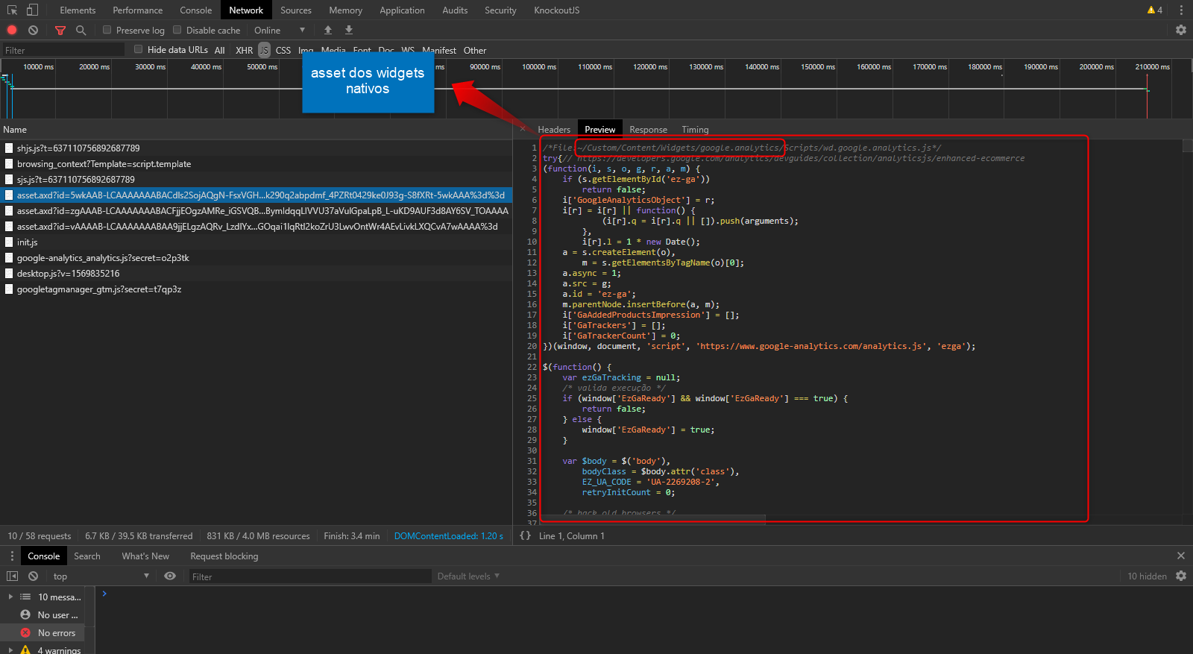Enable Preserve log checkbox
The width and height of the screenshot is (1193, 654).
tap(107, 30)
